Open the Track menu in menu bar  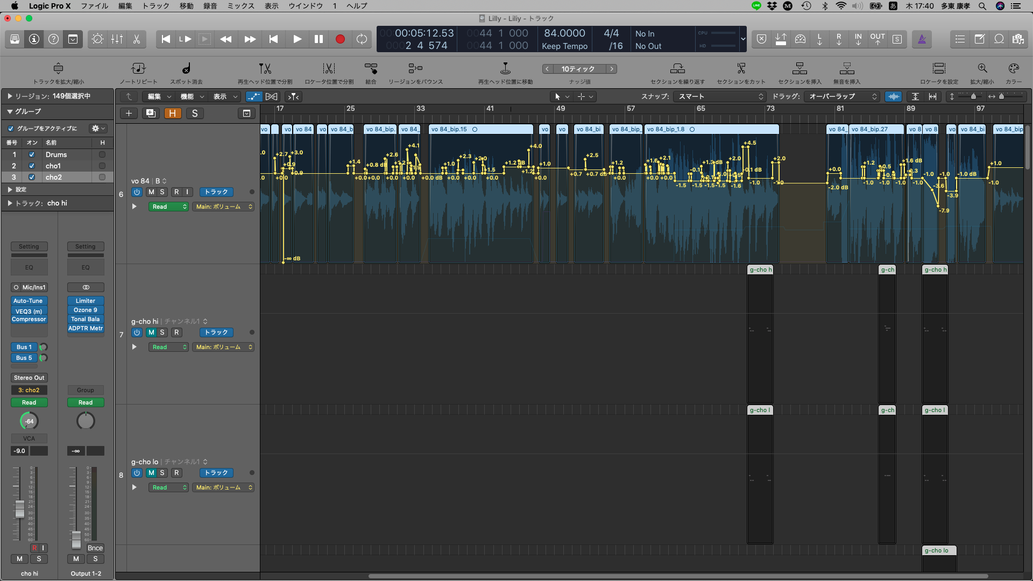tap(155, 6)
